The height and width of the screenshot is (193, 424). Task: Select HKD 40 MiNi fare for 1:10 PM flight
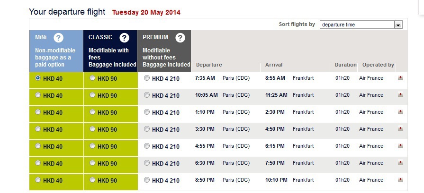point(38,112)
